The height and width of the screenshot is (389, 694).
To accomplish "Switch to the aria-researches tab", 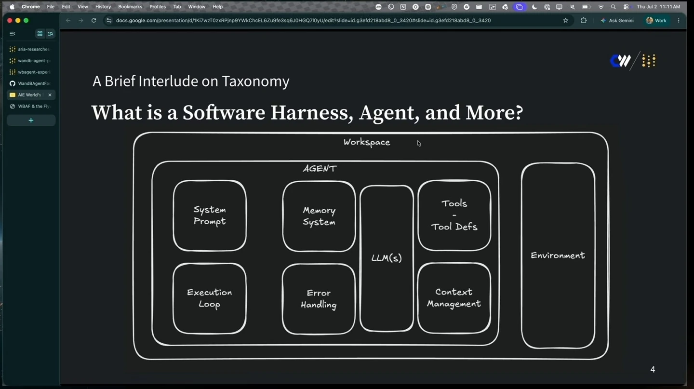I will (x=31, y=49).
